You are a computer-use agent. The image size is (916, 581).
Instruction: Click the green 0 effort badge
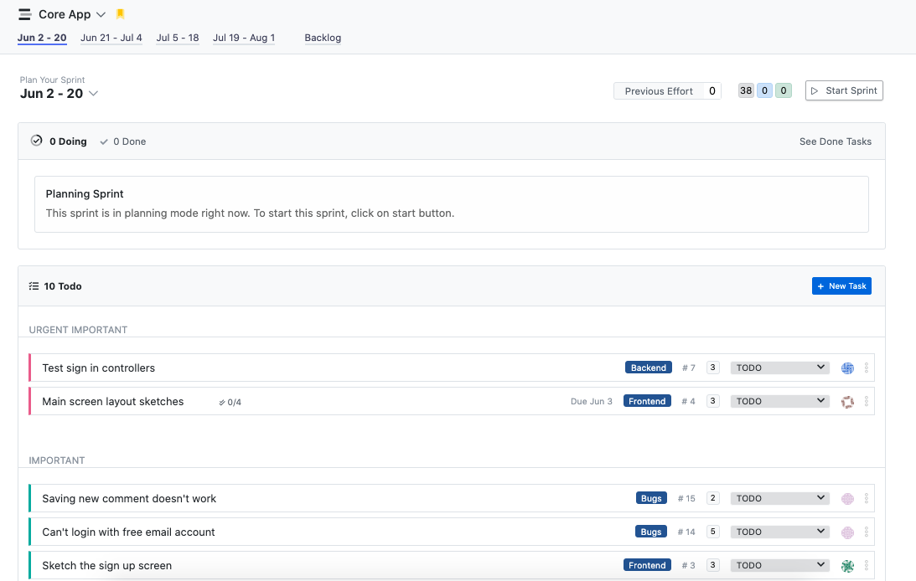784,90
